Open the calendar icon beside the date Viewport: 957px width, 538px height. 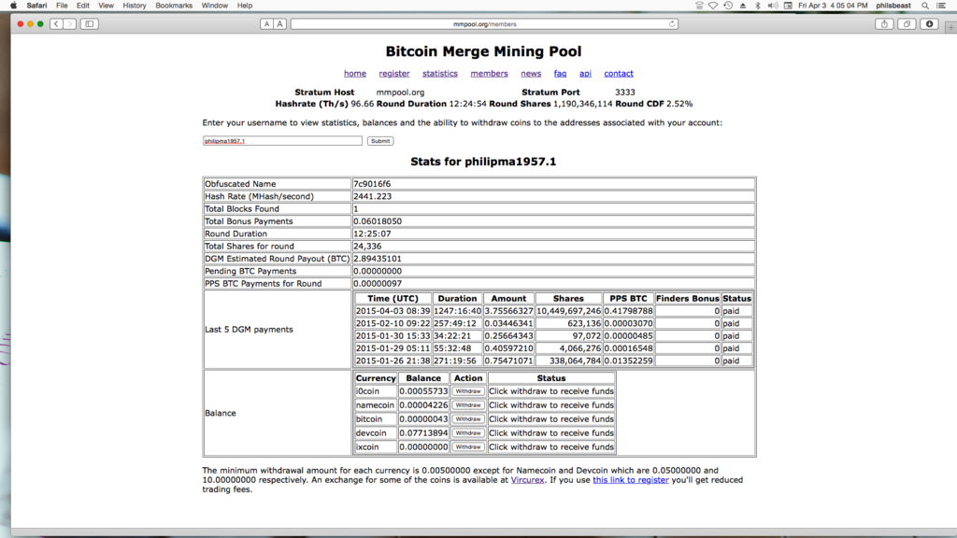[788, 6]
